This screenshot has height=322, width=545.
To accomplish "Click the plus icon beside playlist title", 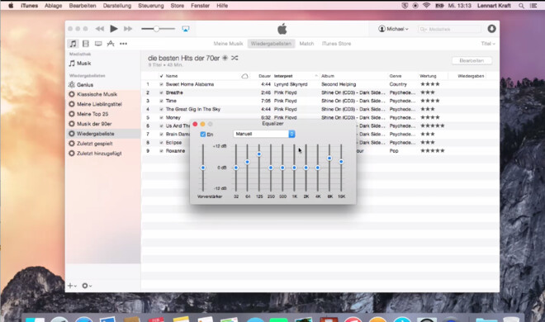I will pos(225,58).
